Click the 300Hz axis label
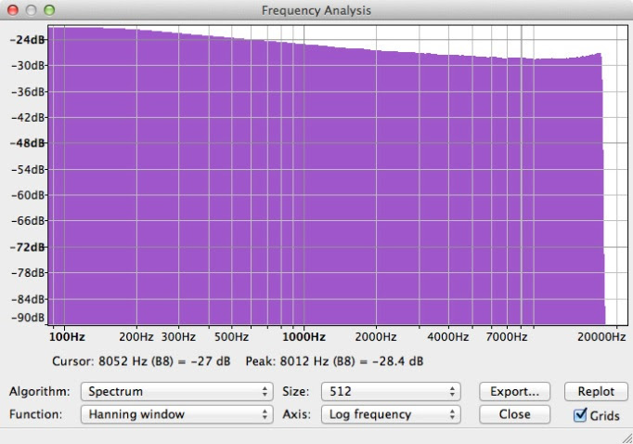633x444 pixels. (x=178, y=337)
